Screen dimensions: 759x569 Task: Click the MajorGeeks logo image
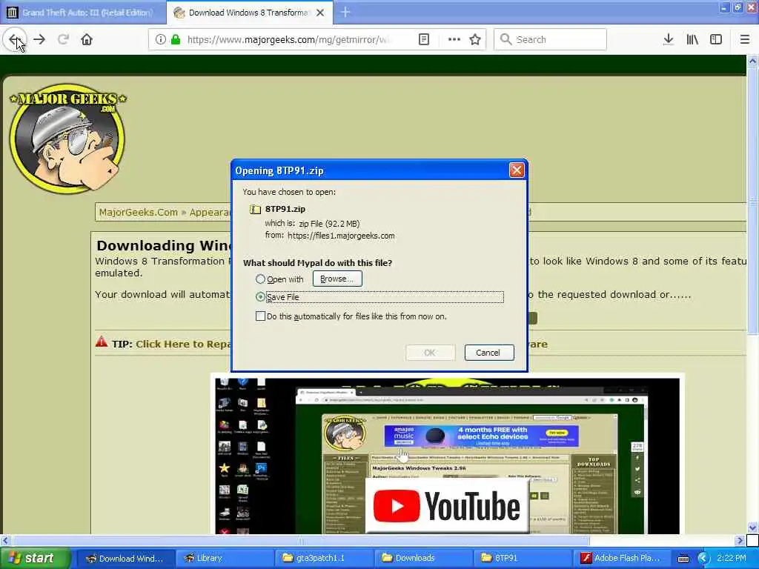point(67,139)
